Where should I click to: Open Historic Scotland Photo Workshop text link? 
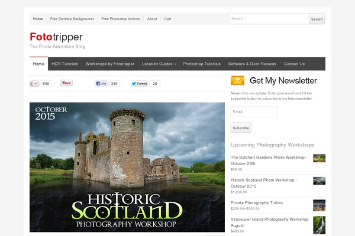point(264,183)
